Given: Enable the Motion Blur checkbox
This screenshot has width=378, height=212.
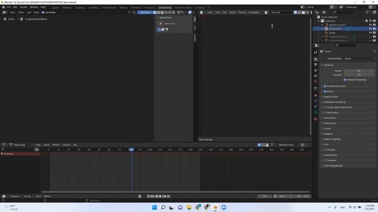Looking at the screenshot, I should pyautogui.click(x=325, y=112).
